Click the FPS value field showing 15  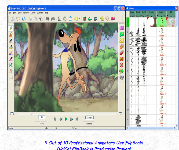(x=42, y=117)
